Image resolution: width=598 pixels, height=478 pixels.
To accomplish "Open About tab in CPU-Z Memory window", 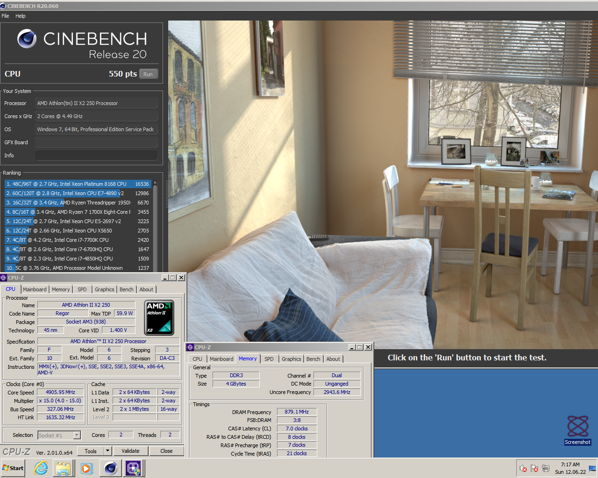I will point(333,359).
